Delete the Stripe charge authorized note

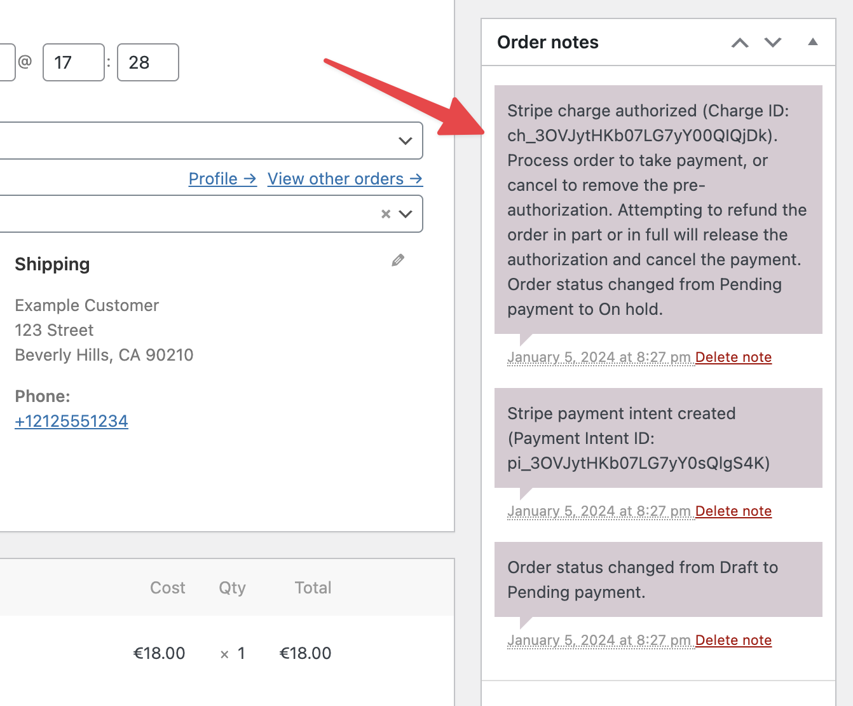tap(733, 357)
